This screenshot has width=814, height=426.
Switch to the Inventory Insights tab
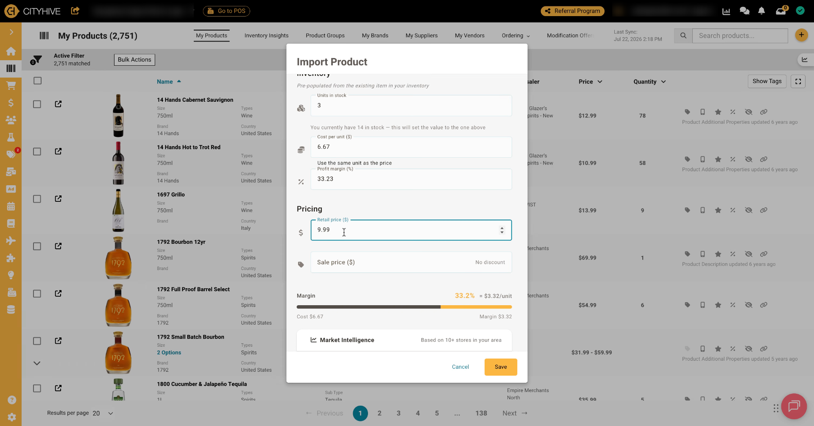[266, 36]
